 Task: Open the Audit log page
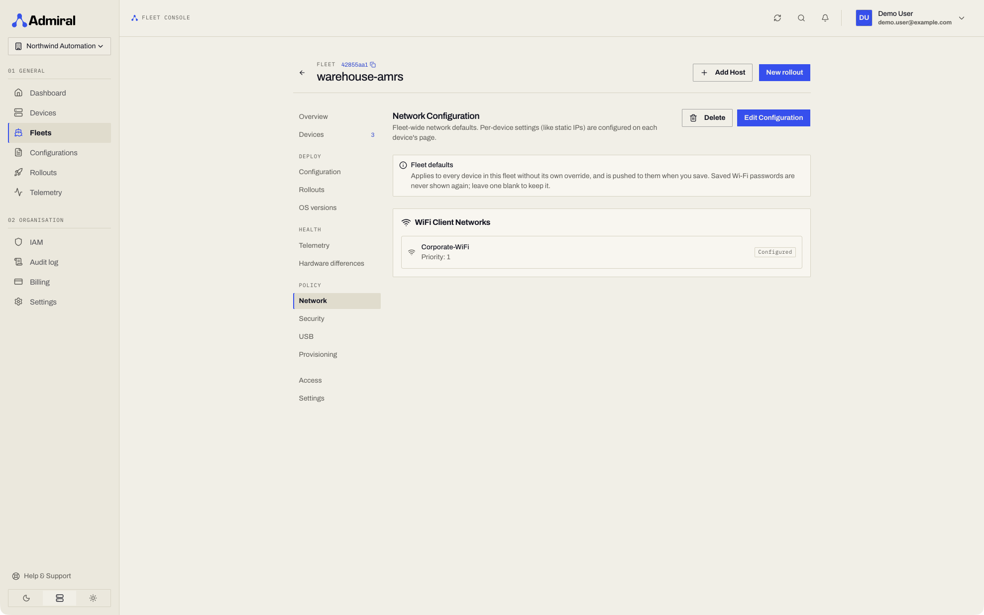[x=60, y=262]
